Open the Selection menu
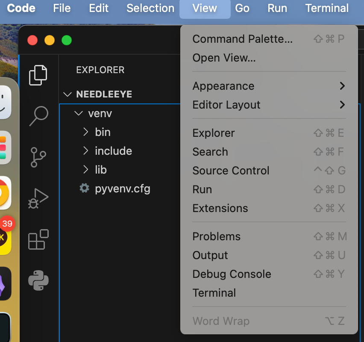The width and height of the screenshot is (364, 342). 150,9
